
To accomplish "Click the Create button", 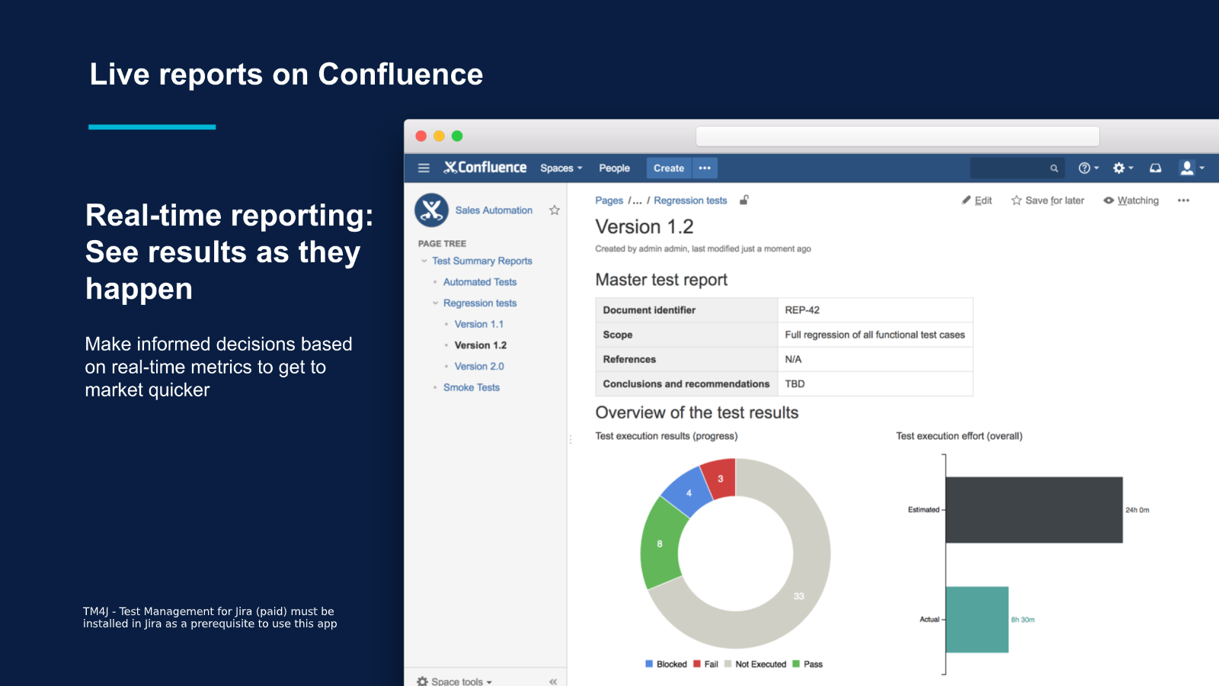I will click(668, 168).
